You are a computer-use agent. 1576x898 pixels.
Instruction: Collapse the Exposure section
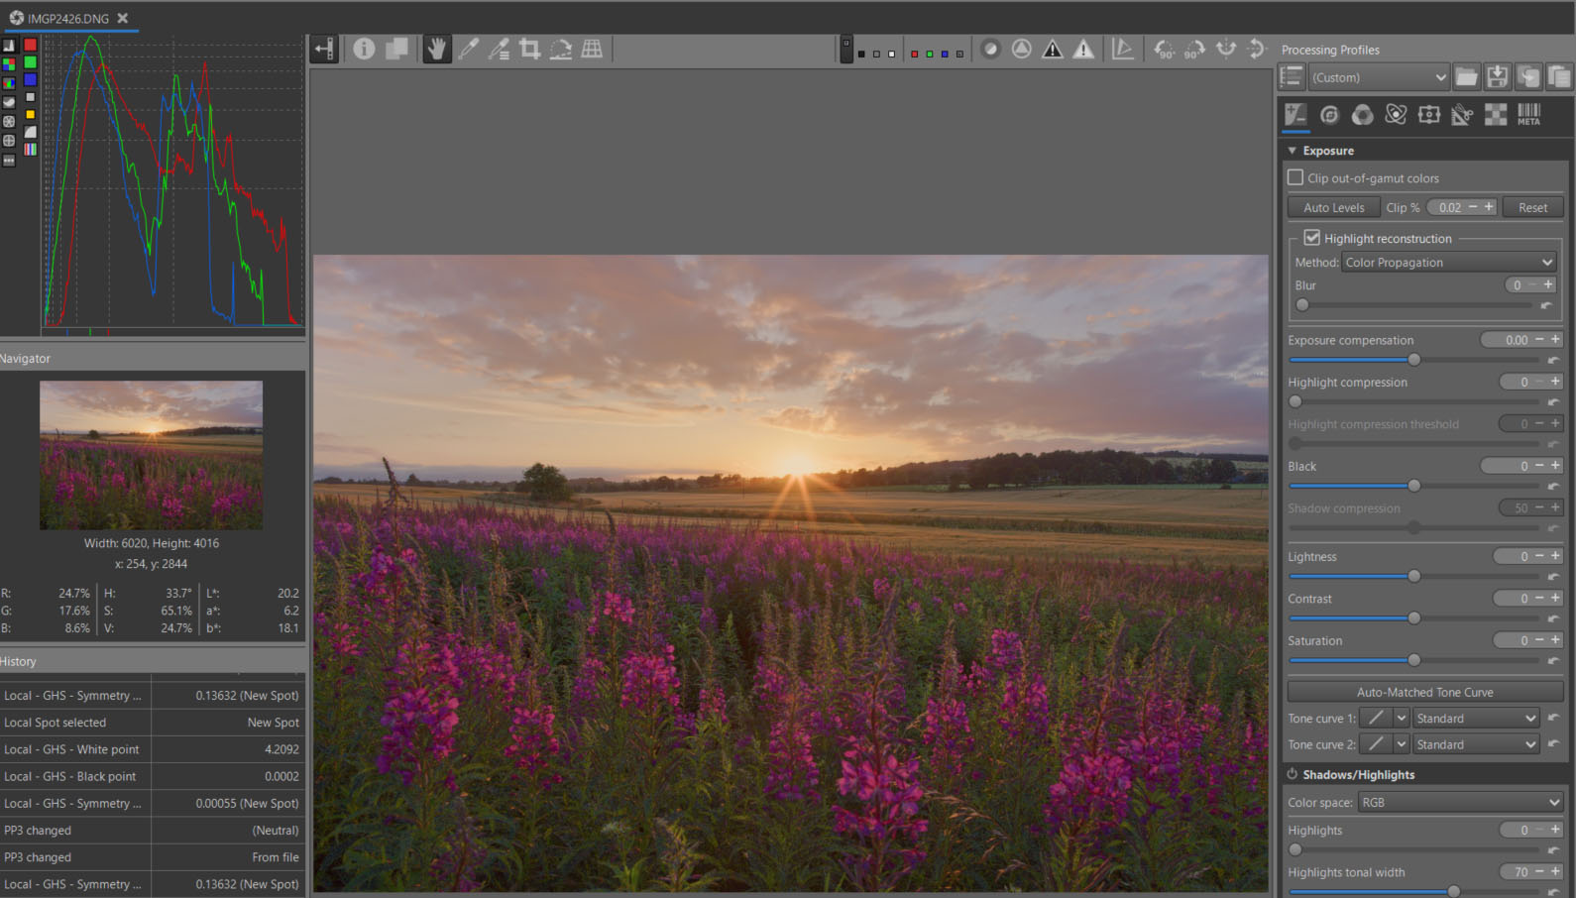pos(1292,151)
